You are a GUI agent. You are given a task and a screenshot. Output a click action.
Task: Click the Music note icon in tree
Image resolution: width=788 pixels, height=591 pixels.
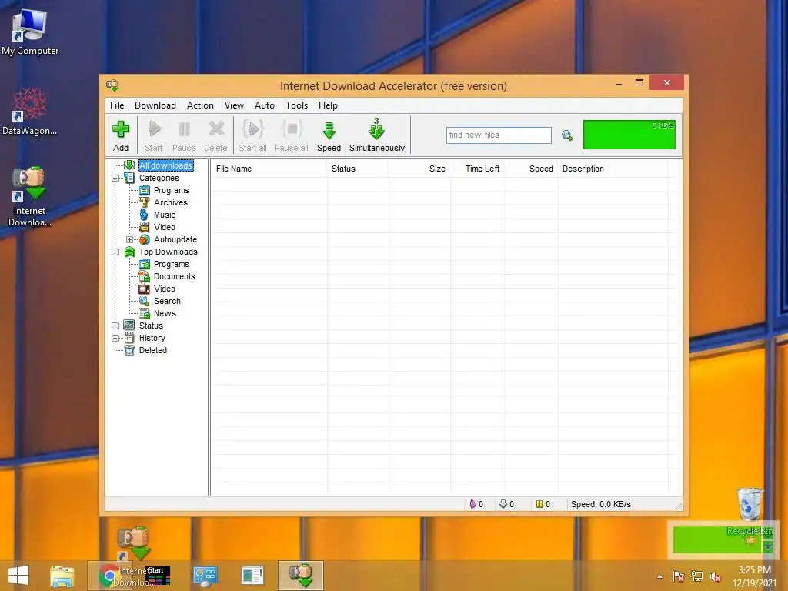(144, 215)
